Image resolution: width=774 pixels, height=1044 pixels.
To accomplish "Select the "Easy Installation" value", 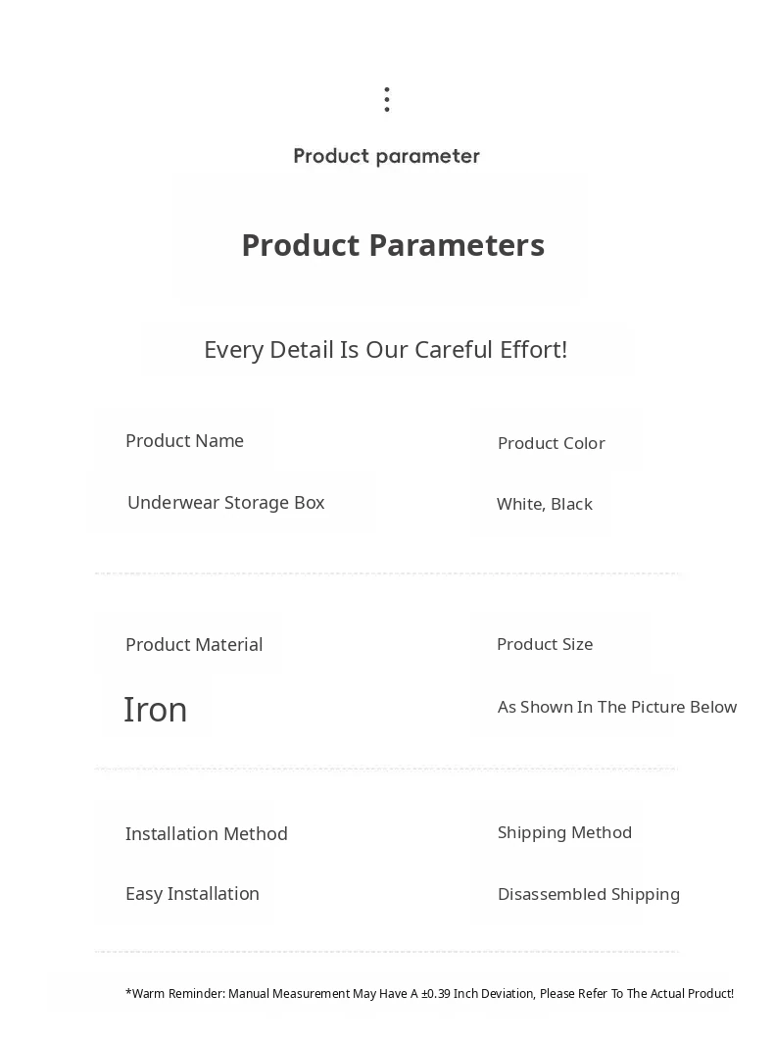I will tap(192, 894).
